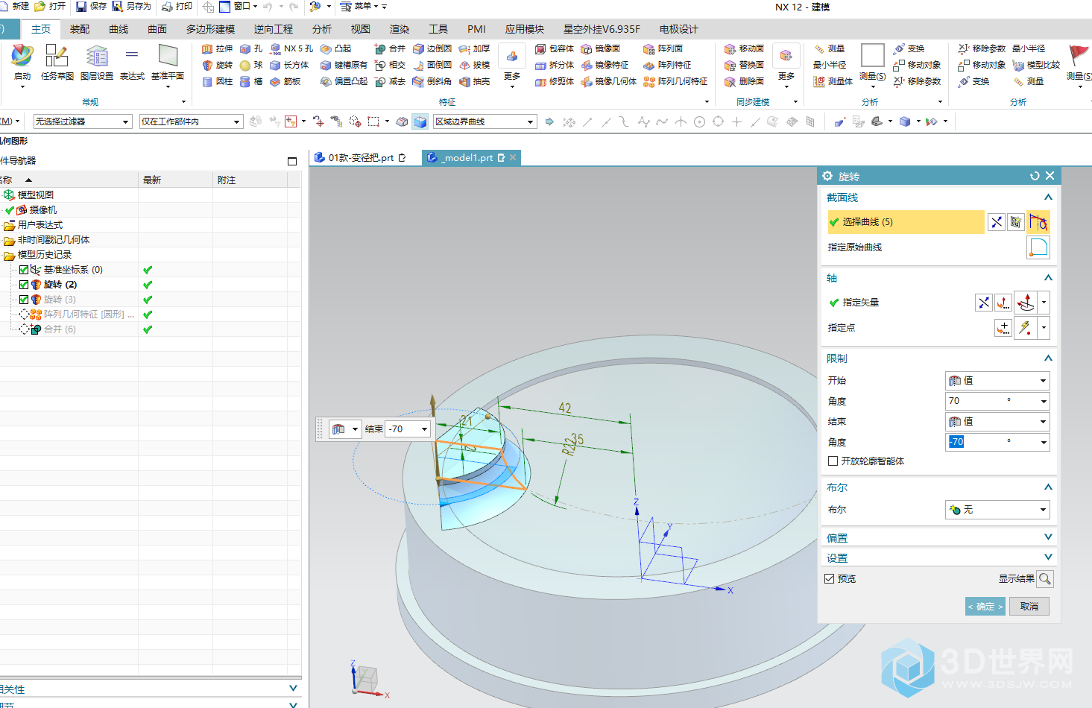Toggle checkbox for 旋转 (2) feature
Screen dimensions: 1092x708
[x=24, y=285]
